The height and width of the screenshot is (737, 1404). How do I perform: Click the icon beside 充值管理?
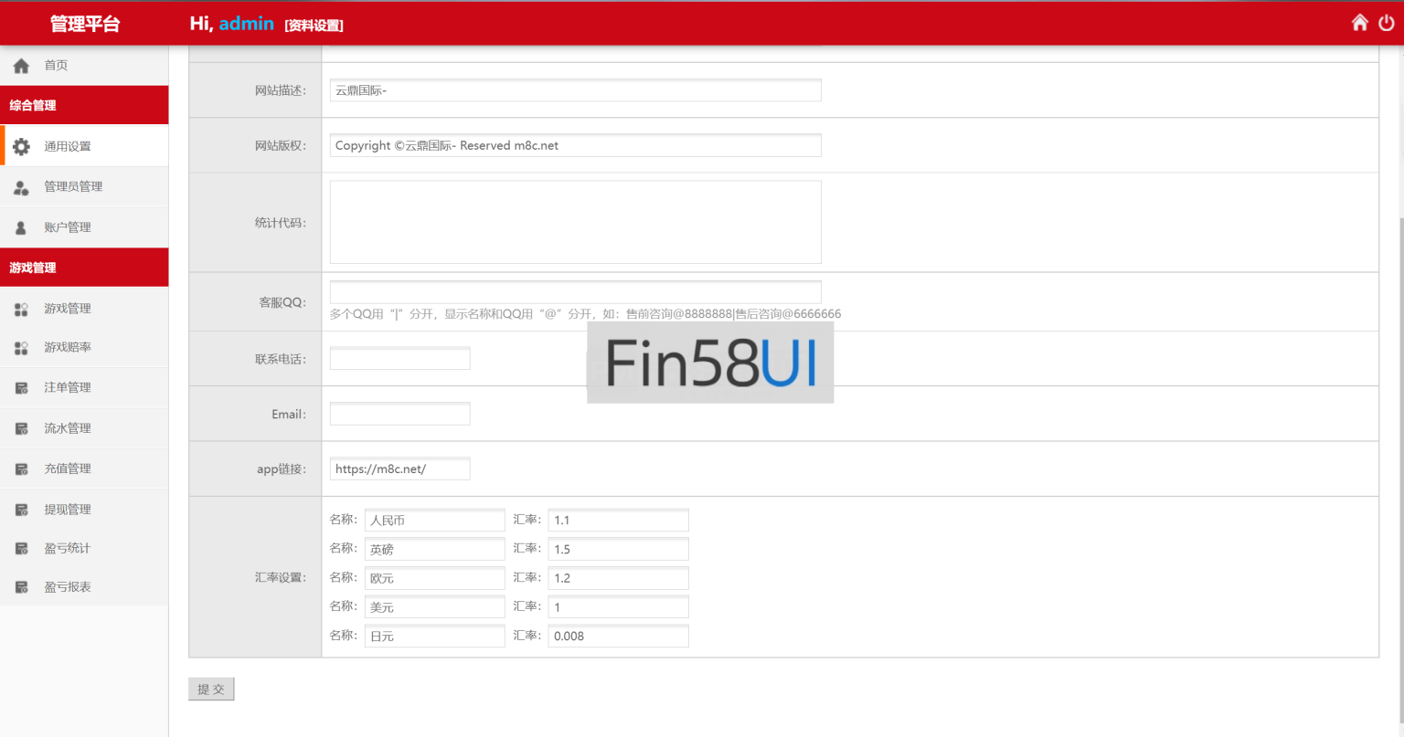coord(21,469)
